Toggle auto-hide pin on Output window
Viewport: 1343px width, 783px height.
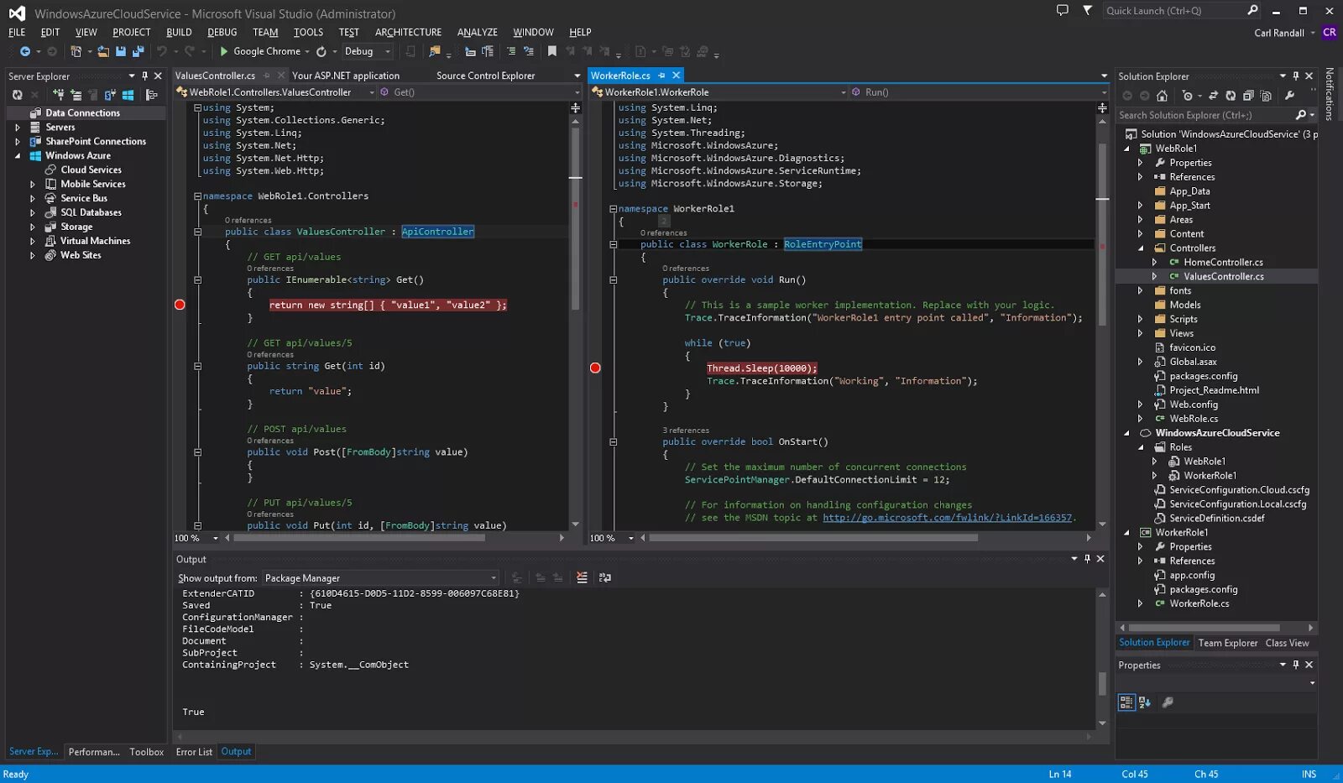coord(1087,559)
